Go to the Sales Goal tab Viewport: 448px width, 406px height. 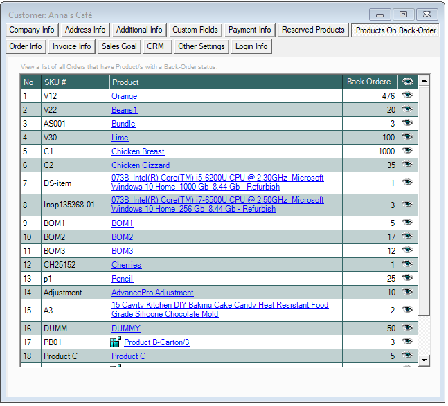click(x=119, y=46)
